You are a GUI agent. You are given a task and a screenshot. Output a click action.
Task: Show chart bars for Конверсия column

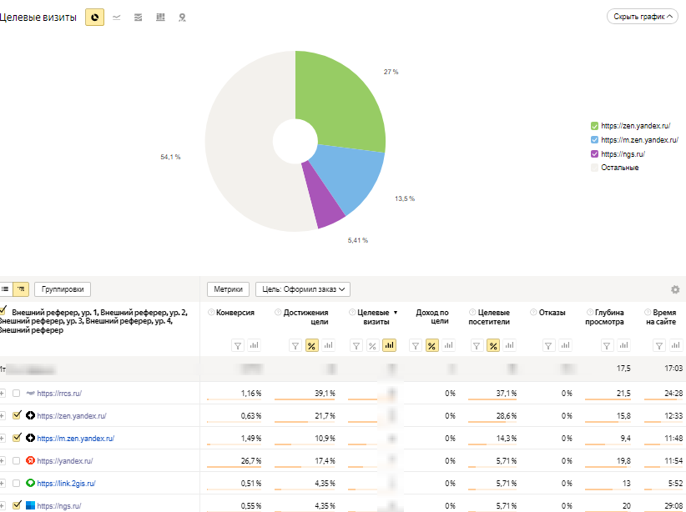pyautogui.click(x=254, y=345)
